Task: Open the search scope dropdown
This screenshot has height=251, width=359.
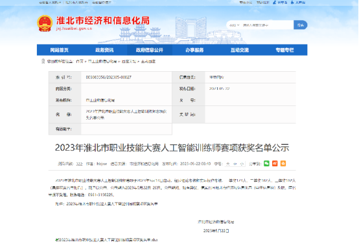Action: 234,25
